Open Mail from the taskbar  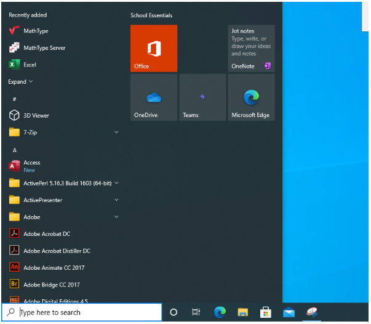tap(289, 312)
